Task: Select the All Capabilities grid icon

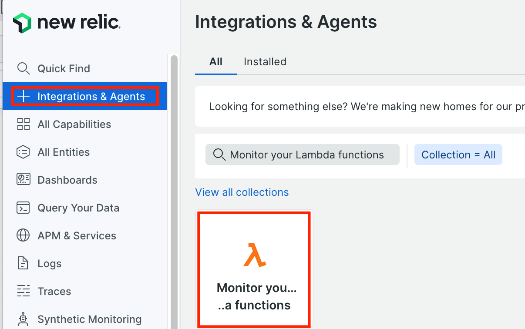Action: [x=23, y=124]
